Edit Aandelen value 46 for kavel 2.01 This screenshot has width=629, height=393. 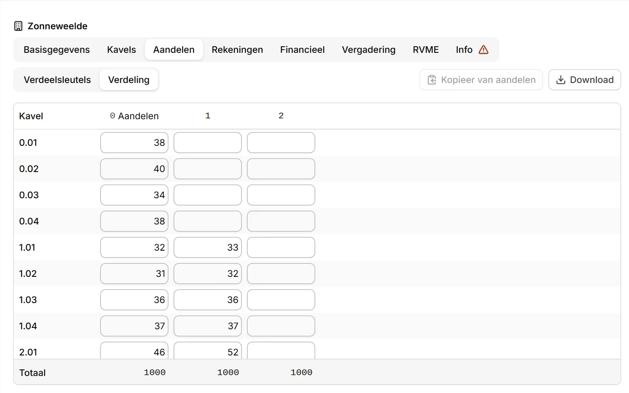point(134,351)
